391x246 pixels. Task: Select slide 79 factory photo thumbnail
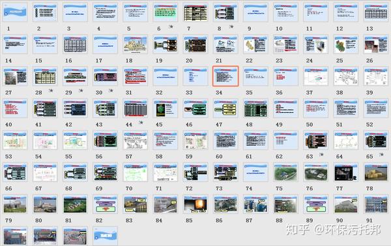[15, 204]
